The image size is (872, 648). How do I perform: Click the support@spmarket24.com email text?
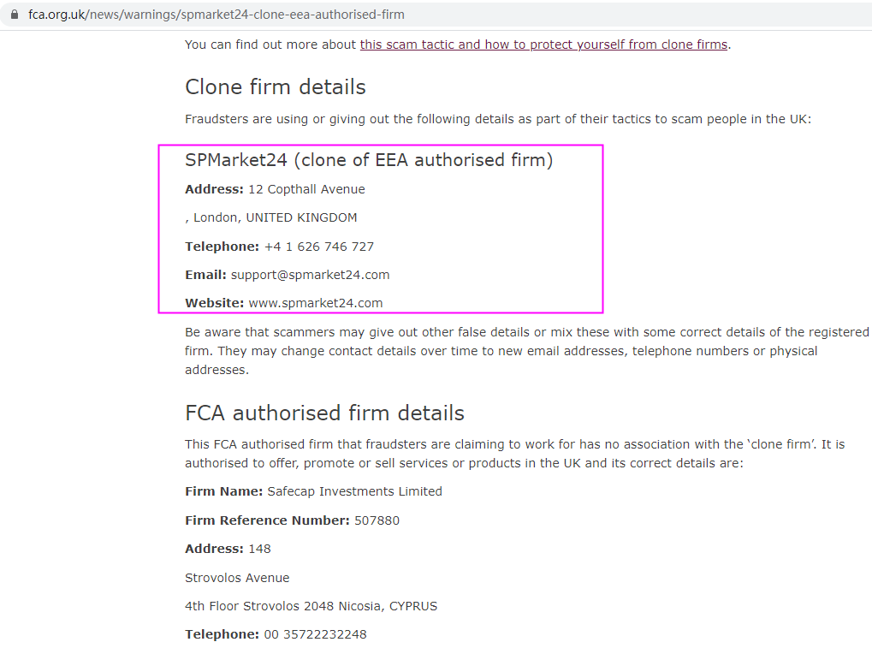click(310, 275)
